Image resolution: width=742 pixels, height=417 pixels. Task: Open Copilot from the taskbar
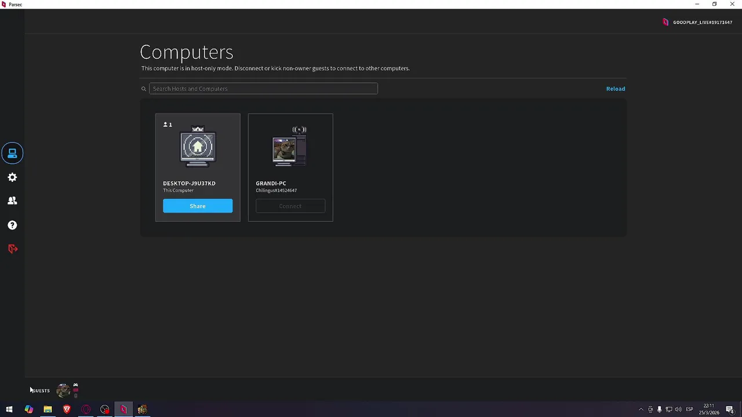coord(28,409)
